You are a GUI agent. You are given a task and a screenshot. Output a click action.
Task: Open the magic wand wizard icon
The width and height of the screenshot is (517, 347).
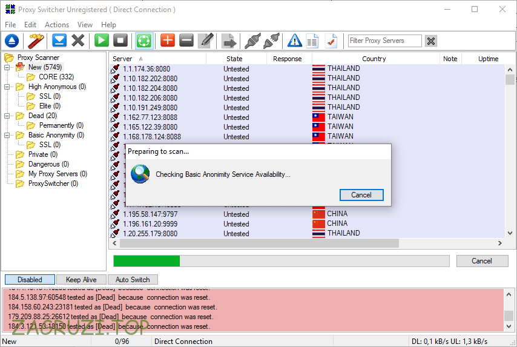pos(36,41)
